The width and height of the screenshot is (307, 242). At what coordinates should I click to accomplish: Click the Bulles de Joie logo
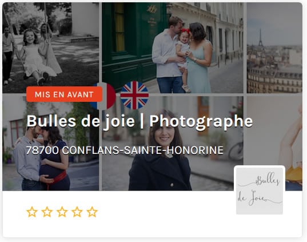(x=260, y=191)
